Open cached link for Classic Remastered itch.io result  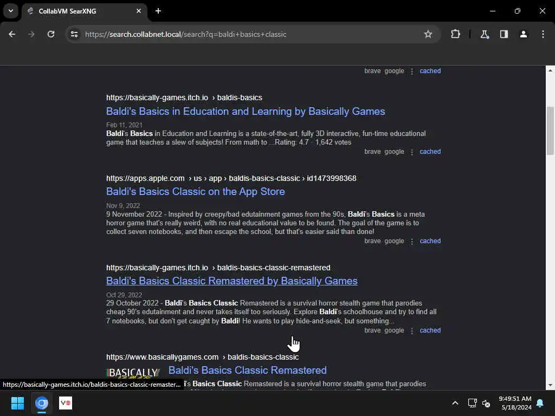point(430,330)
